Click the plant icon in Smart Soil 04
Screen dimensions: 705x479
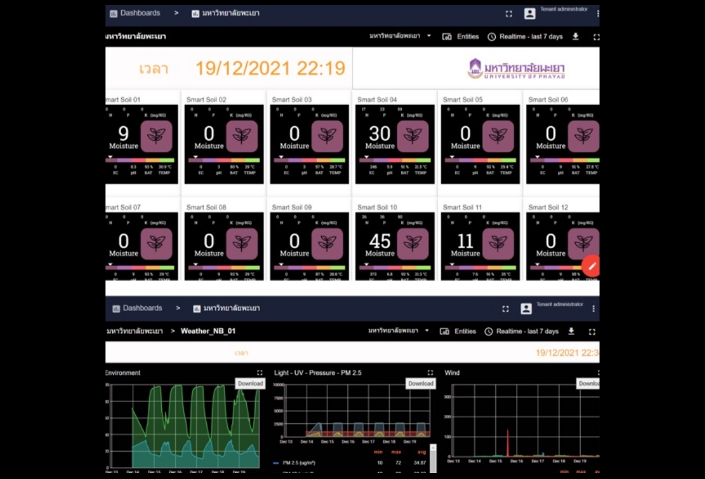pos(413,136)
